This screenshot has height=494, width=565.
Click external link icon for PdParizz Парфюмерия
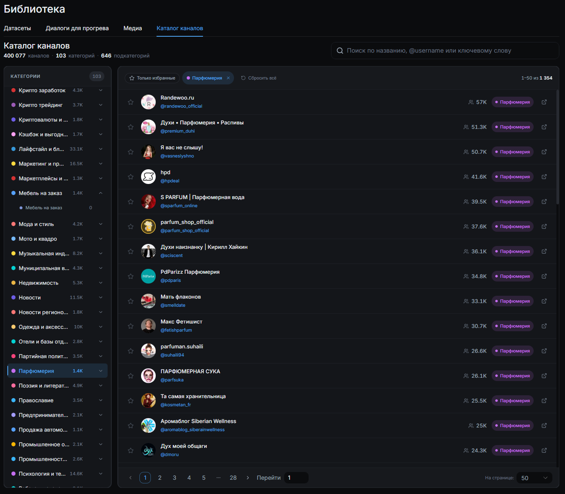coord(544,276)
